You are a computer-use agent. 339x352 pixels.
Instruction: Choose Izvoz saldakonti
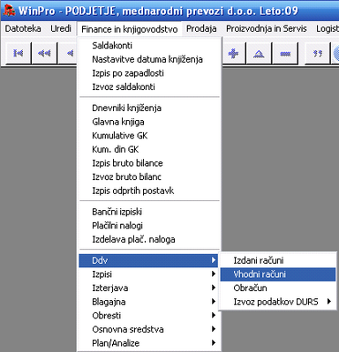(149, 86)
